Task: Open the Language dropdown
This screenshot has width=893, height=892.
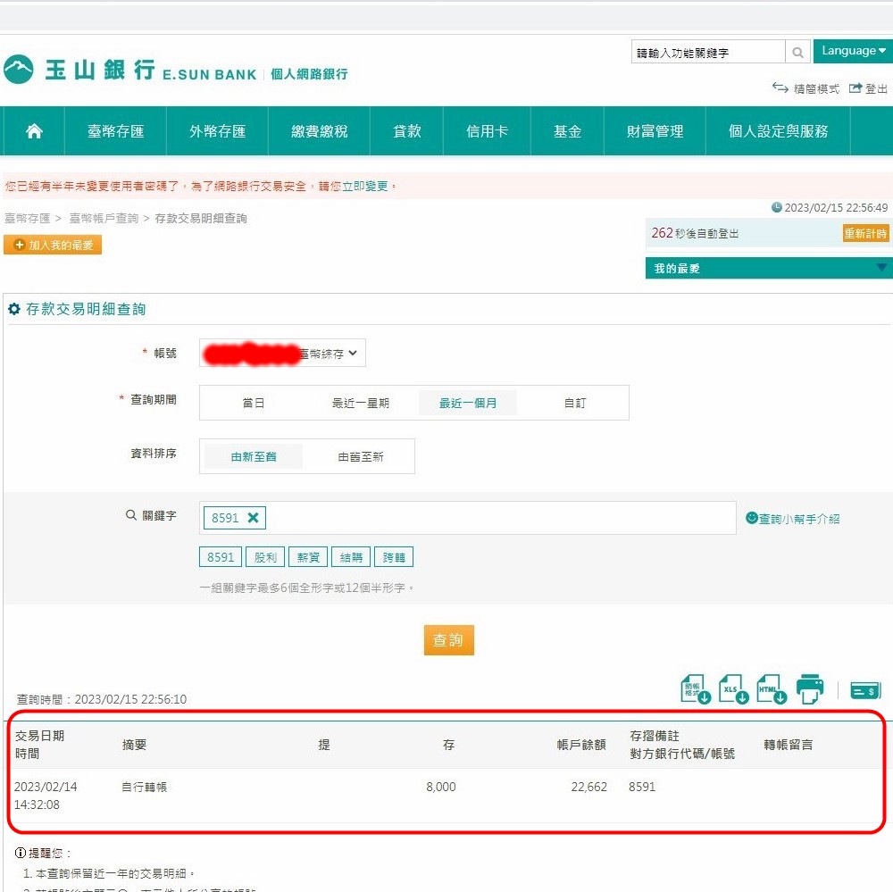Action: click(x=853, y=51)
